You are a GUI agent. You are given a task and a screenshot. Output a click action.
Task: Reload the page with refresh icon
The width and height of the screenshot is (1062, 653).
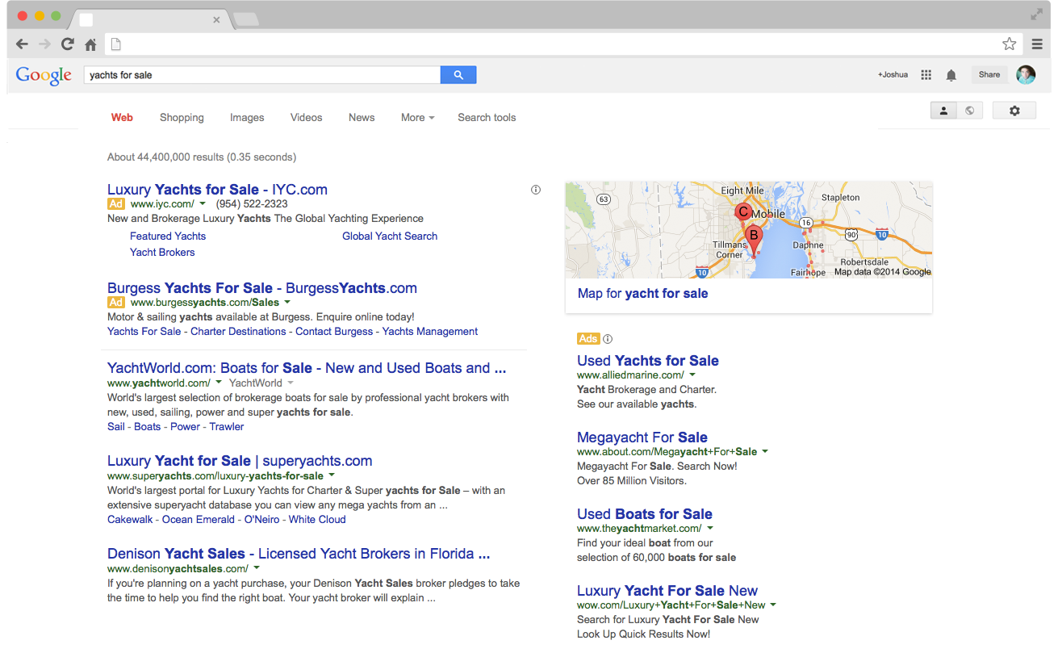[x=68, y=44]
